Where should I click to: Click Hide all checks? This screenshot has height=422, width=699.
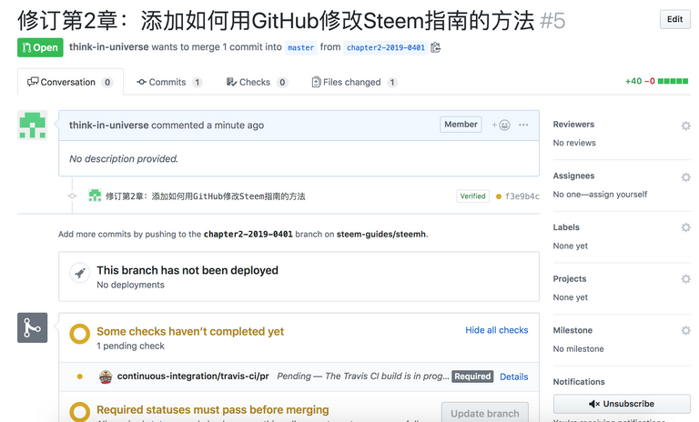point(497,330)
